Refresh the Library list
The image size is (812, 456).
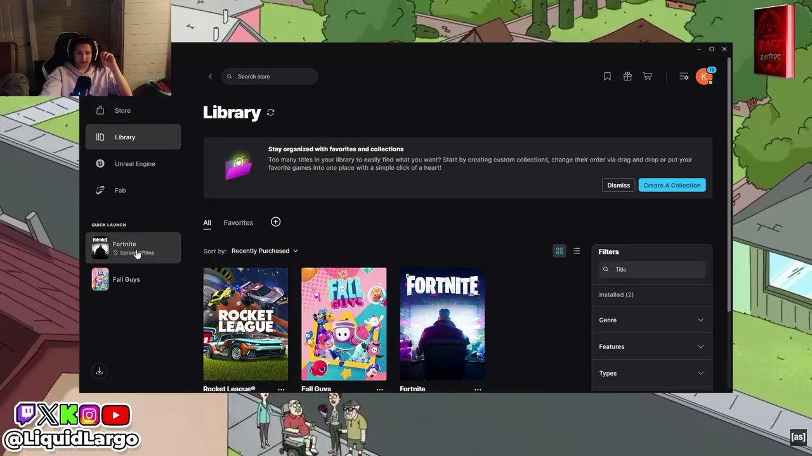pyautogui.click(x=271, y=113)
